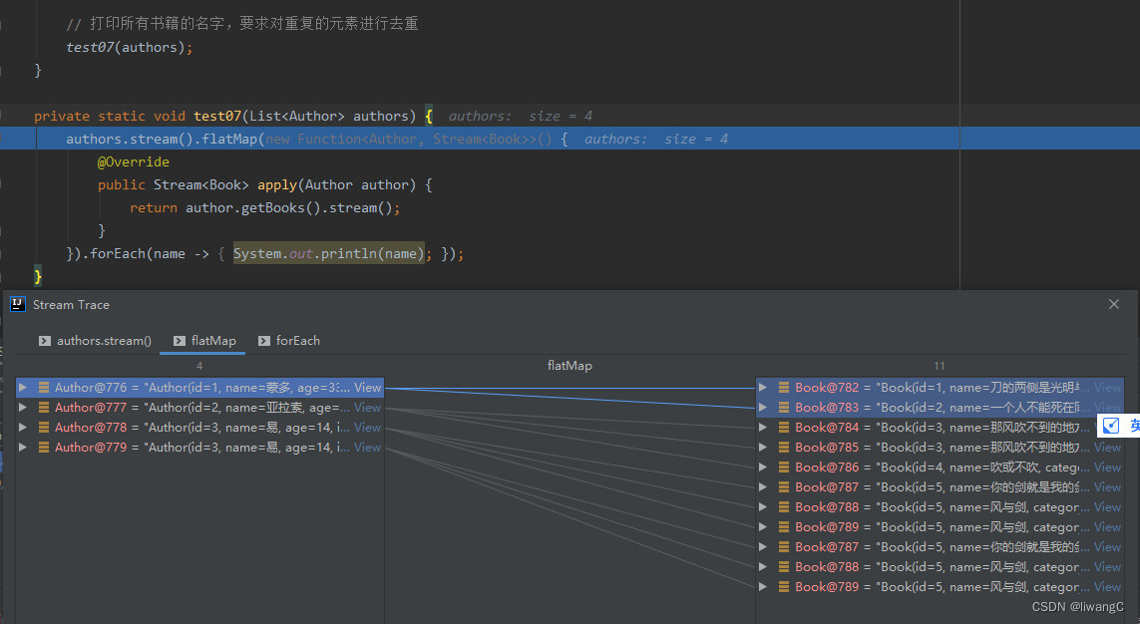Click the View link for Book@786
Screen dimensions: 1140x624
tap(1107, 468)
